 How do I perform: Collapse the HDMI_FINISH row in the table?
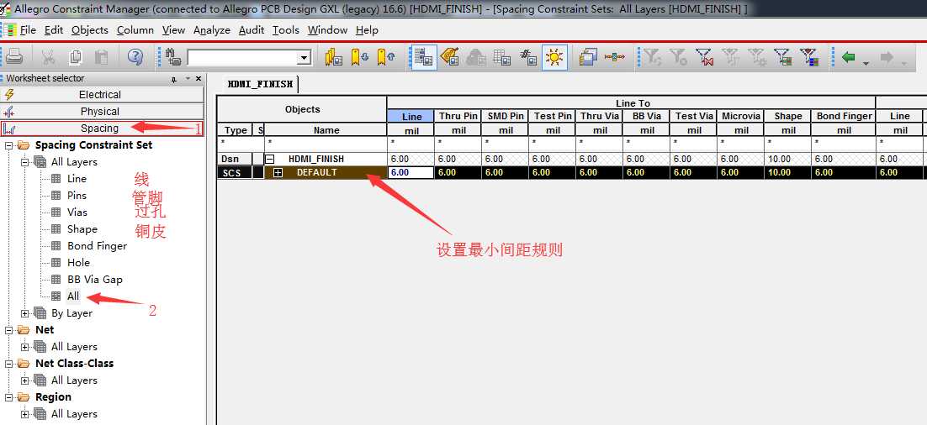(269, 159)
